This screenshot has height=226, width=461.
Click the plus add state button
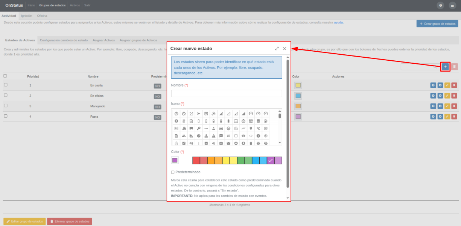[445, 67]
